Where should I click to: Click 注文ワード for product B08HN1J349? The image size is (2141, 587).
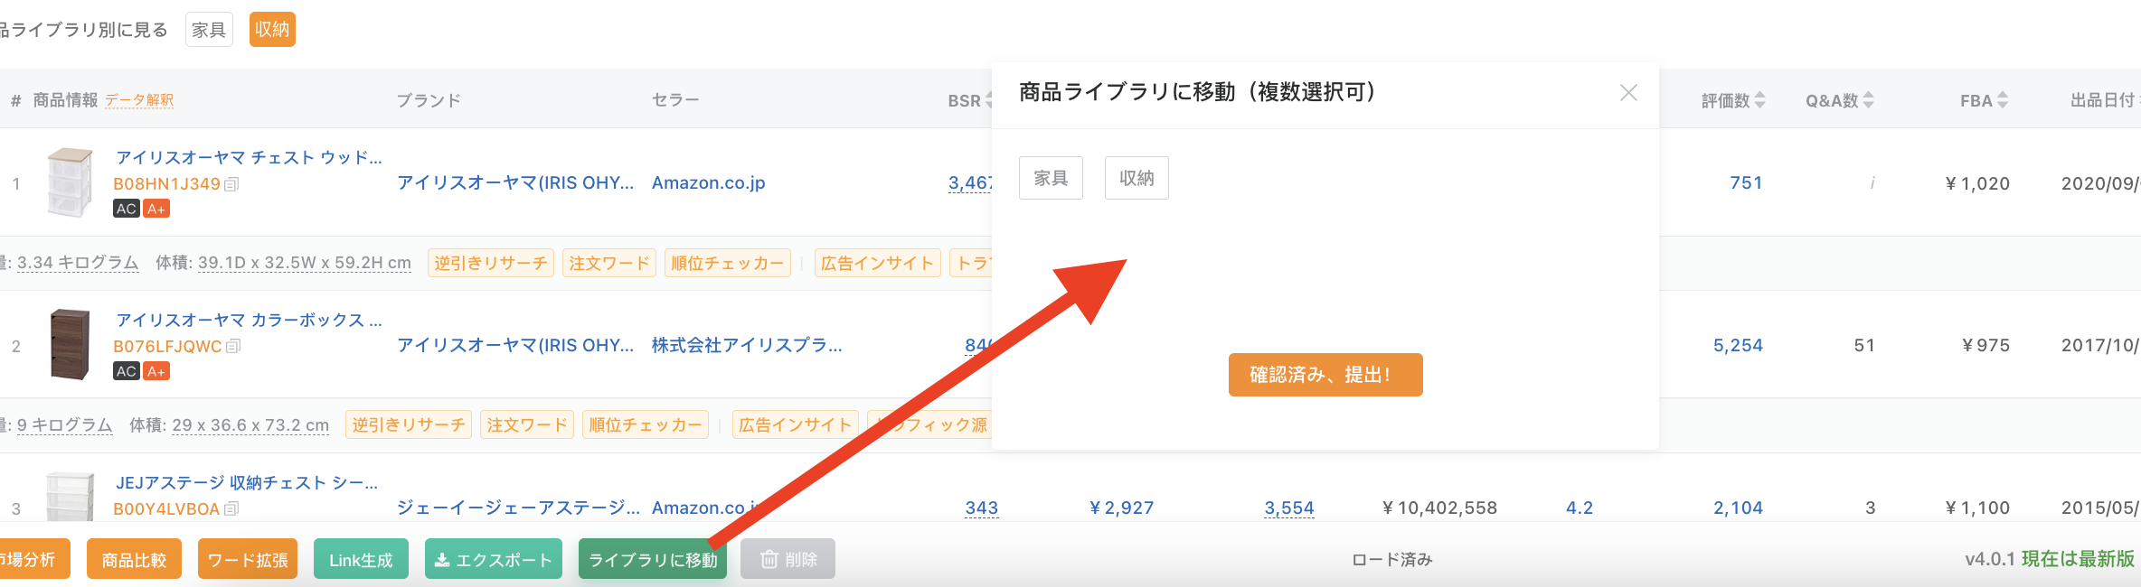click(609, 263)
